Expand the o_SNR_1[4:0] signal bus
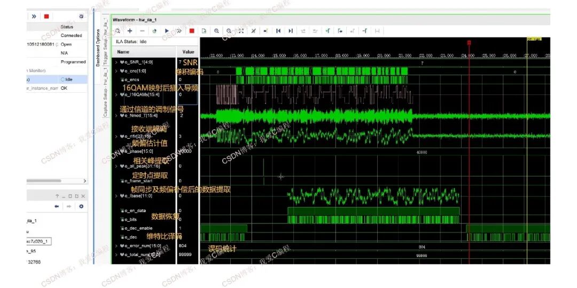Viewport: 577px width, 288px height. (116, 62)
